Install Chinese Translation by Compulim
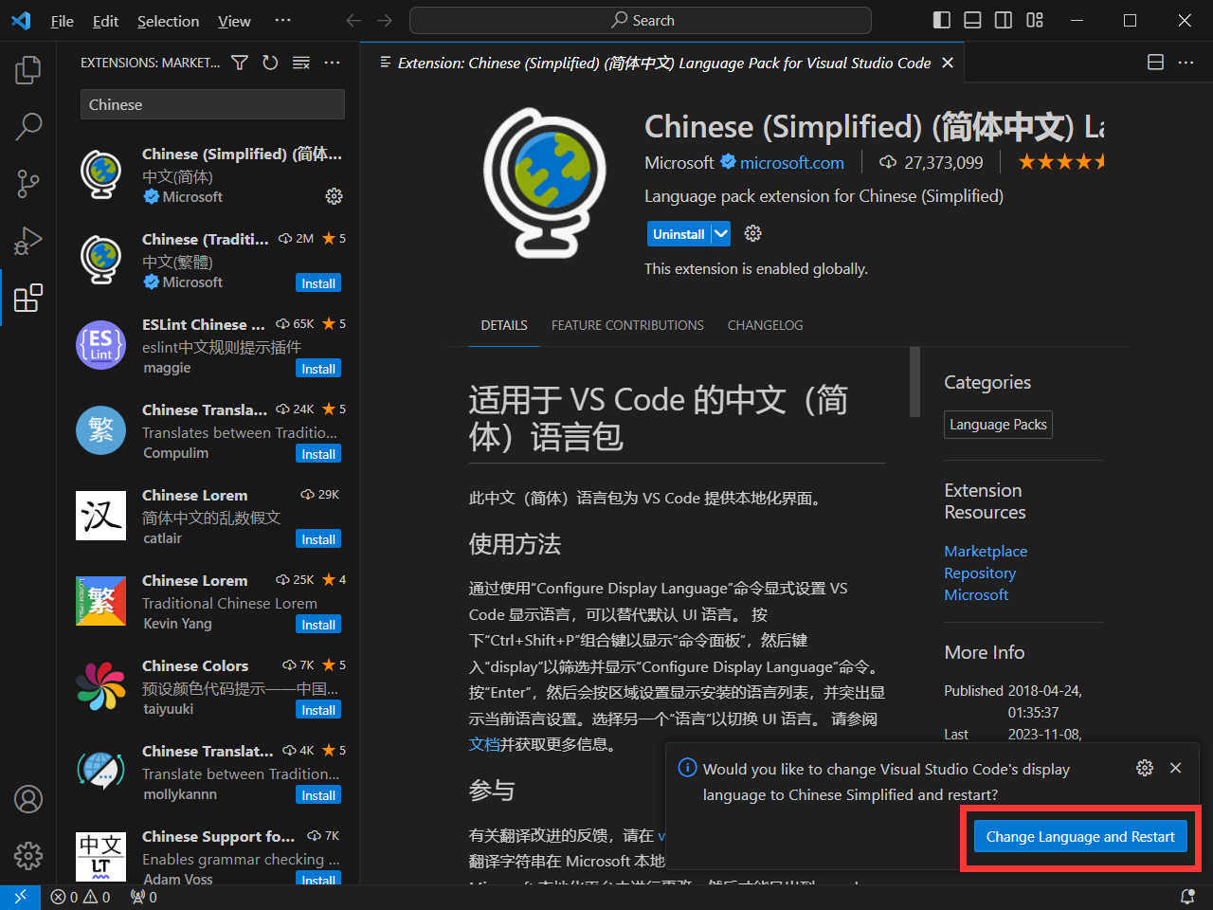Image resolution: width=1213 pixels, height=910 pixels. (x=318, y=454)
